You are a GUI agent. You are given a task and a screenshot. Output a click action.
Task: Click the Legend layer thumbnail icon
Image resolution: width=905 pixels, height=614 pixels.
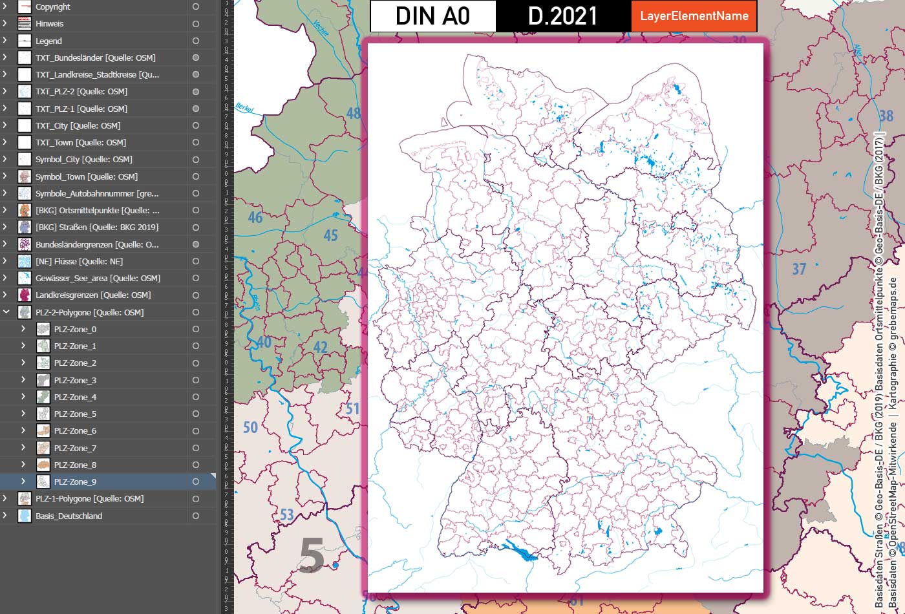click(23, 41)
